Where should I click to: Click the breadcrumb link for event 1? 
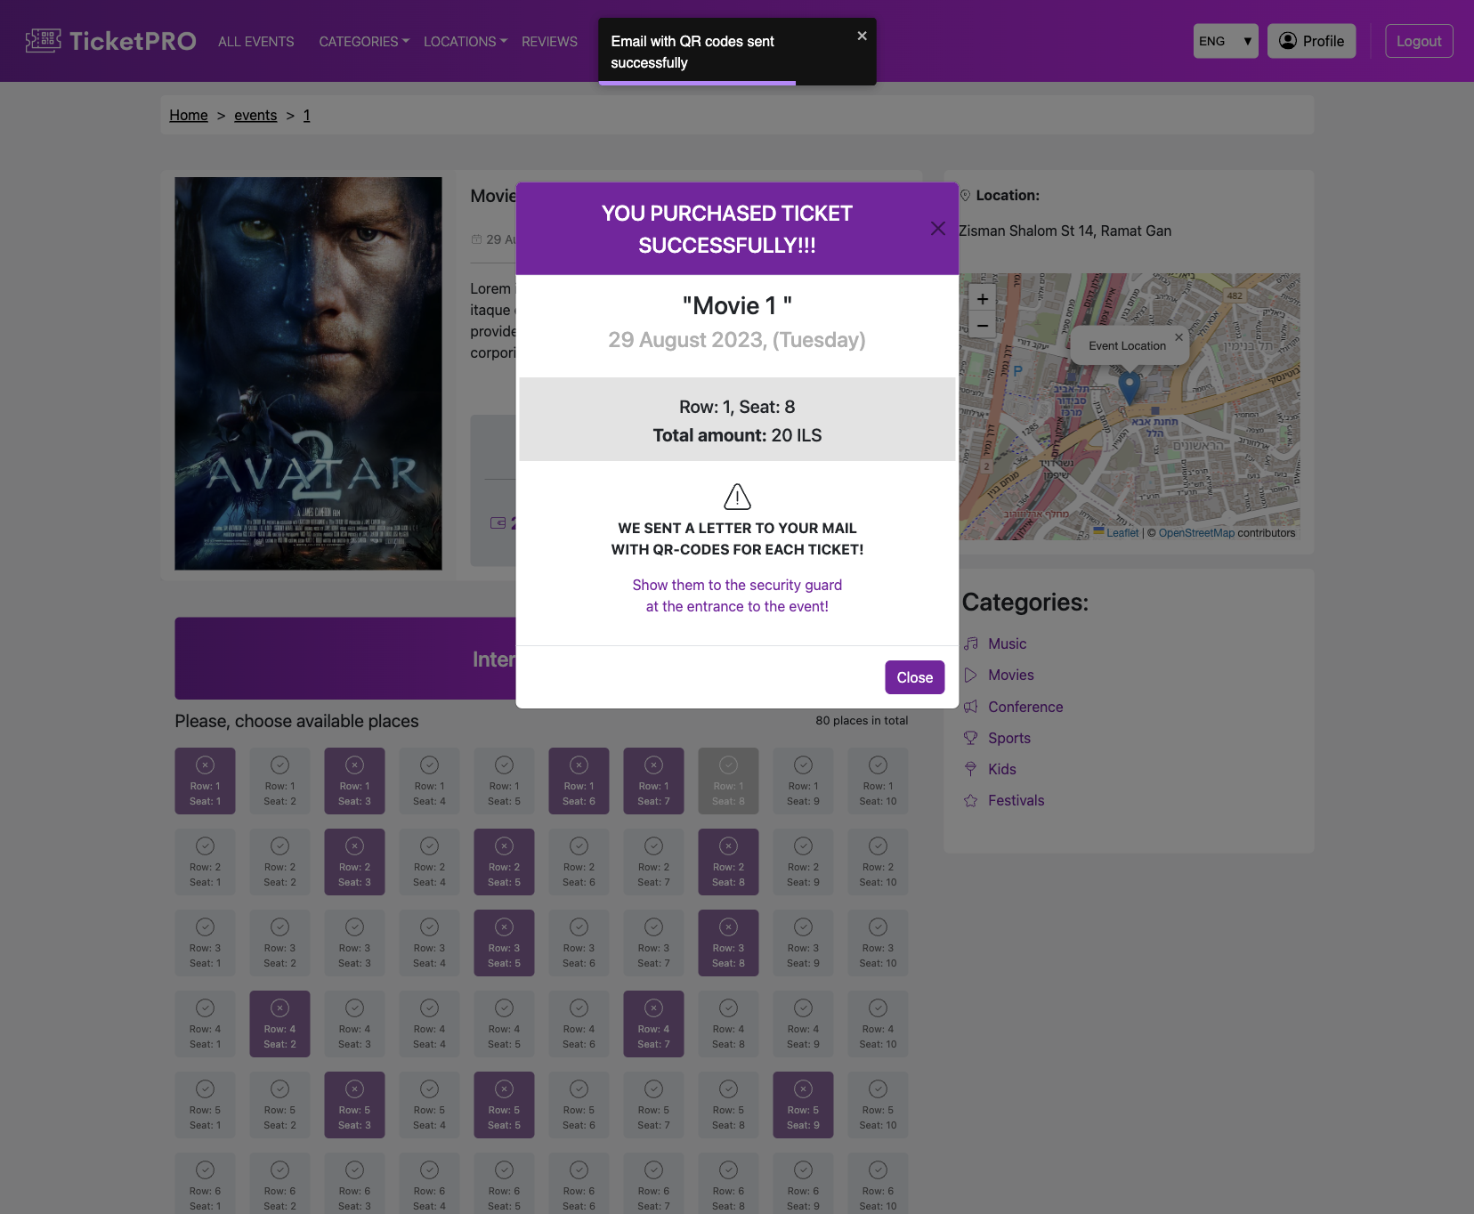point(306,115)
